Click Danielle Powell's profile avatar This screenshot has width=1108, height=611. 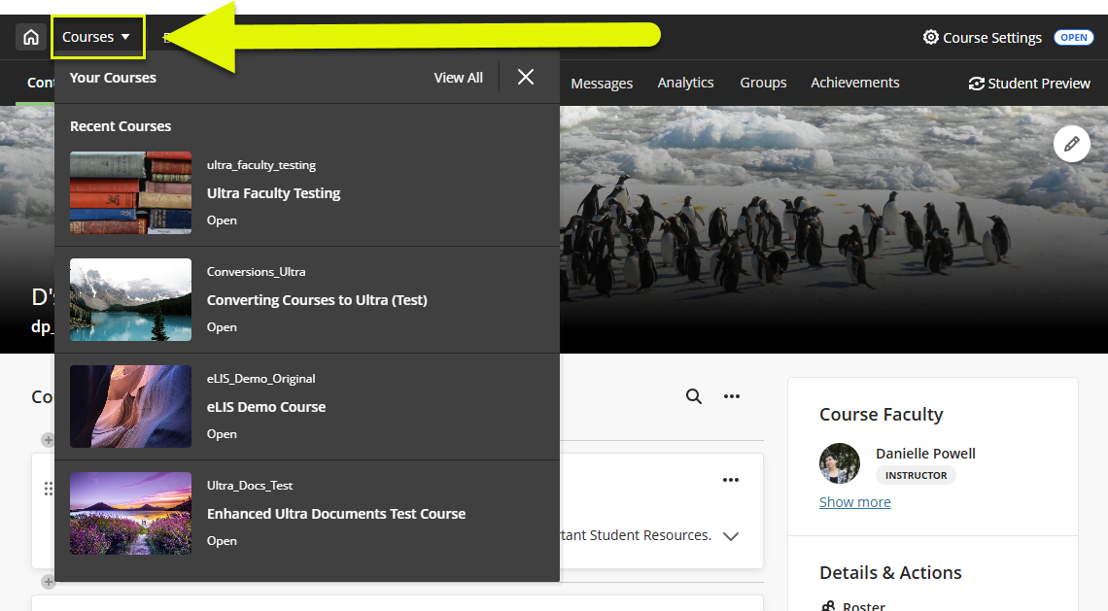tap(839, 463)
